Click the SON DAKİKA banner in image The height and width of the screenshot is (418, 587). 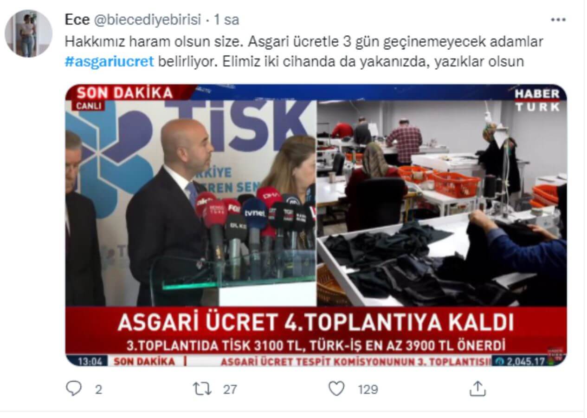click(124, 93)
